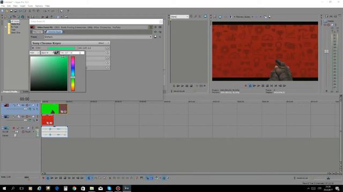Click the preview on external monitor icon
The height and width of the screenshot is (192, 343).
click(x=220, y=17)
